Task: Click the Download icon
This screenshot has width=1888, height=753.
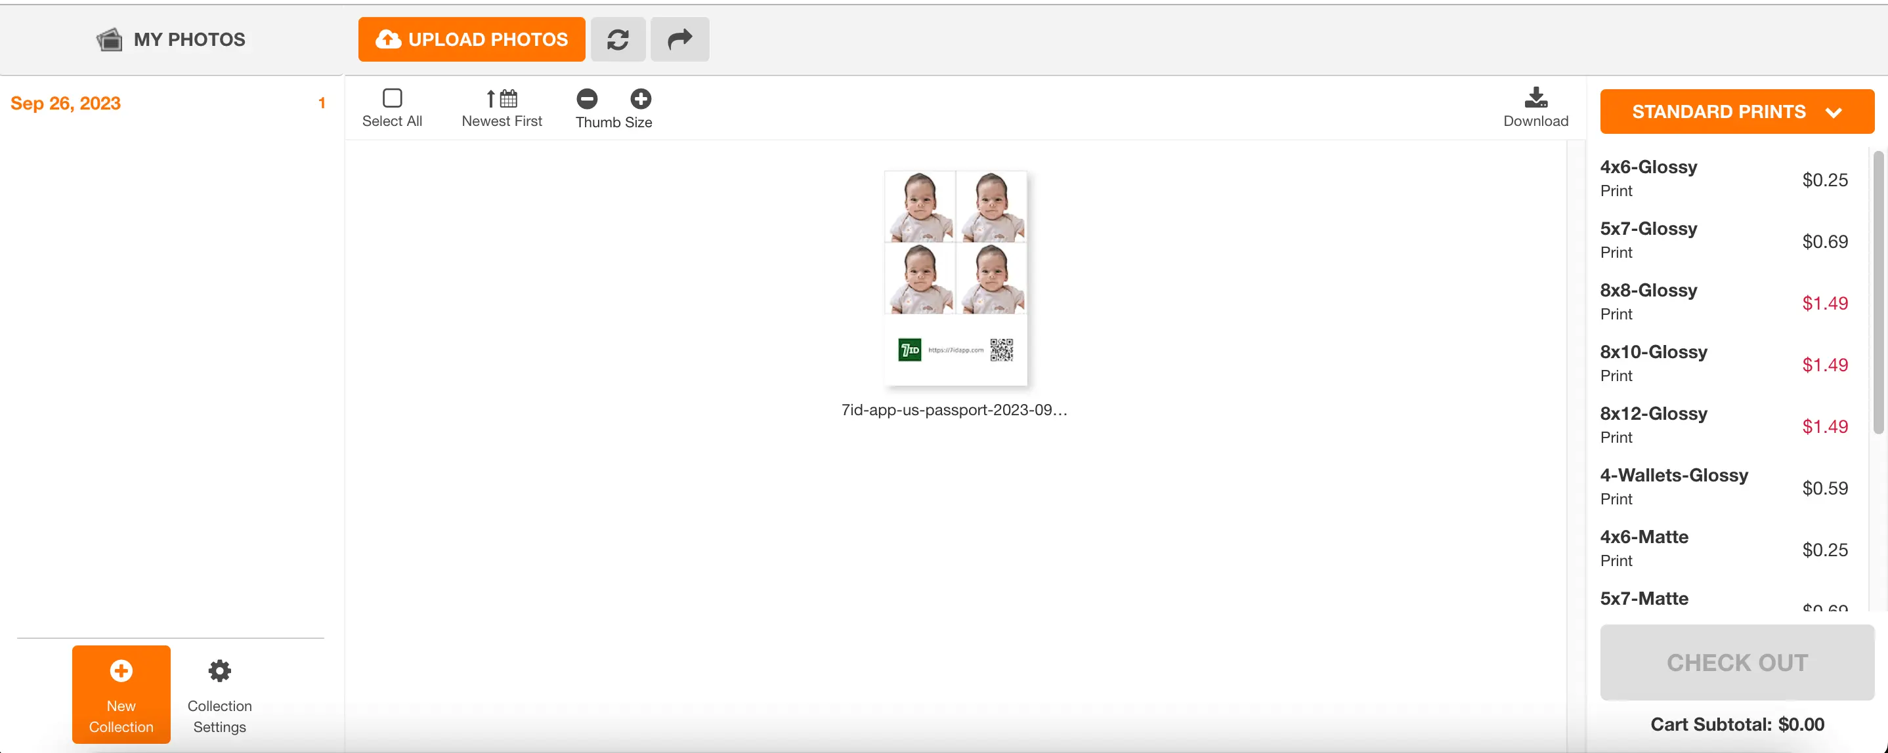Action: pyautogui.click(x=1536, y=105)
